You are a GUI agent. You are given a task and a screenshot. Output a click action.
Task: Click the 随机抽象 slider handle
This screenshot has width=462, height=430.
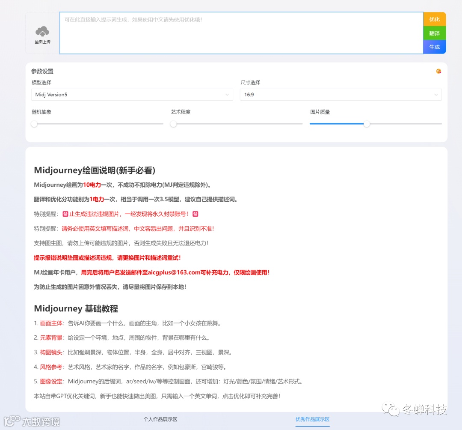(34, 124)
